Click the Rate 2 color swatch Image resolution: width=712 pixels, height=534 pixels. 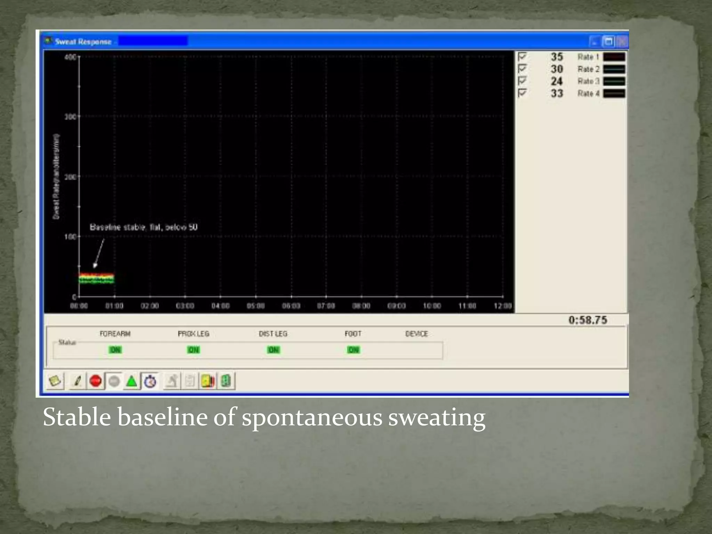(614, 69)
